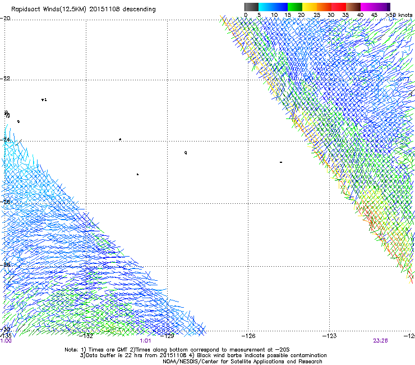Click the -132 longitude axis label
The image size is (415, 365).
[86, 336]
